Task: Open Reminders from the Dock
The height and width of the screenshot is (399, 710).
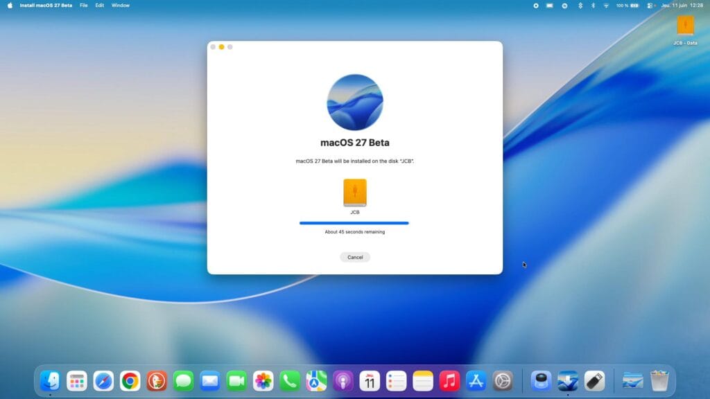Action: pyautogui.click(x=396, y=381)
